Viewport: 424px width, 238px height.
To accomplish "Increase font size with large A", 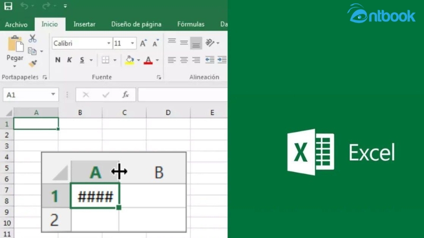I will [143, 43].
